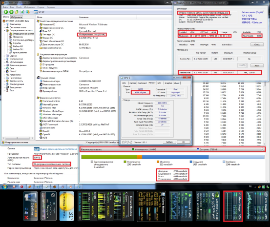Click the RU language indicator in tray
Screen dimensions: 270x227
250,186
